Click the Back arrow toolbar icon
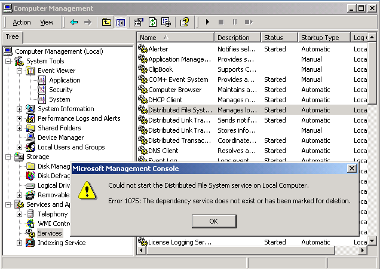 tap(74, 22)
